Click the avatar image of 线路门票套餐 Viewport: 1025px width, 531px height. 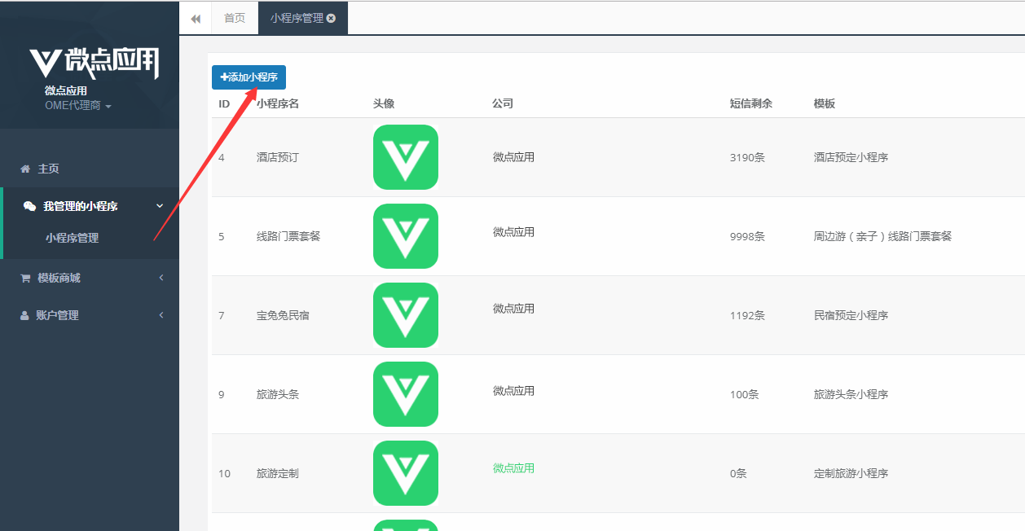coord(405,236)
